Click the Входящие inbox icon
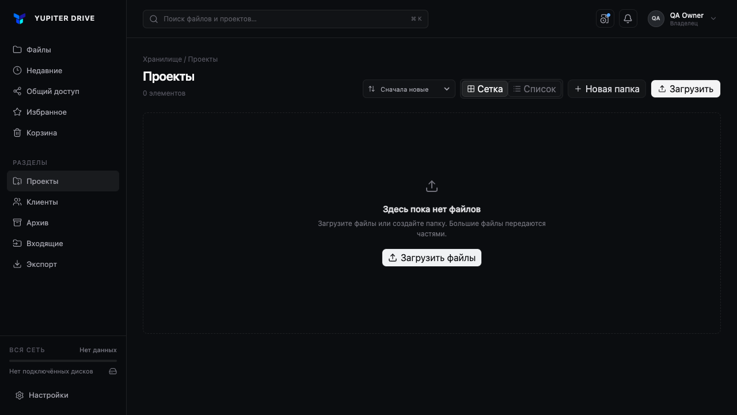The height and width of the screenshot is (415, 737). pos(17,243)
